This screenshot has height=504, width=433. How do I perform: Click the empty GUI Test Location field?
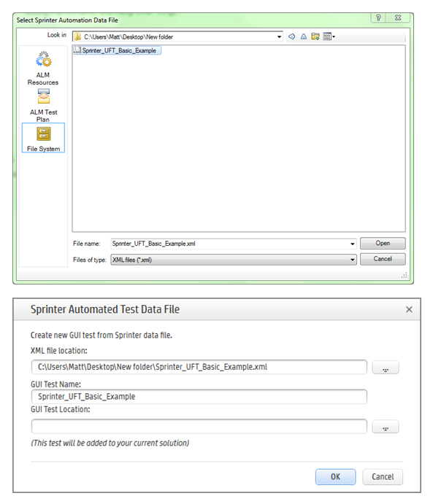click(199, 427)
